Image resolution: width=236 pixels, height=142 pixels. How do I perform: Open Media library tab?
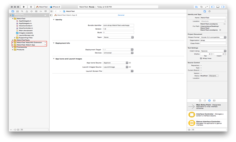click(214, 100)
